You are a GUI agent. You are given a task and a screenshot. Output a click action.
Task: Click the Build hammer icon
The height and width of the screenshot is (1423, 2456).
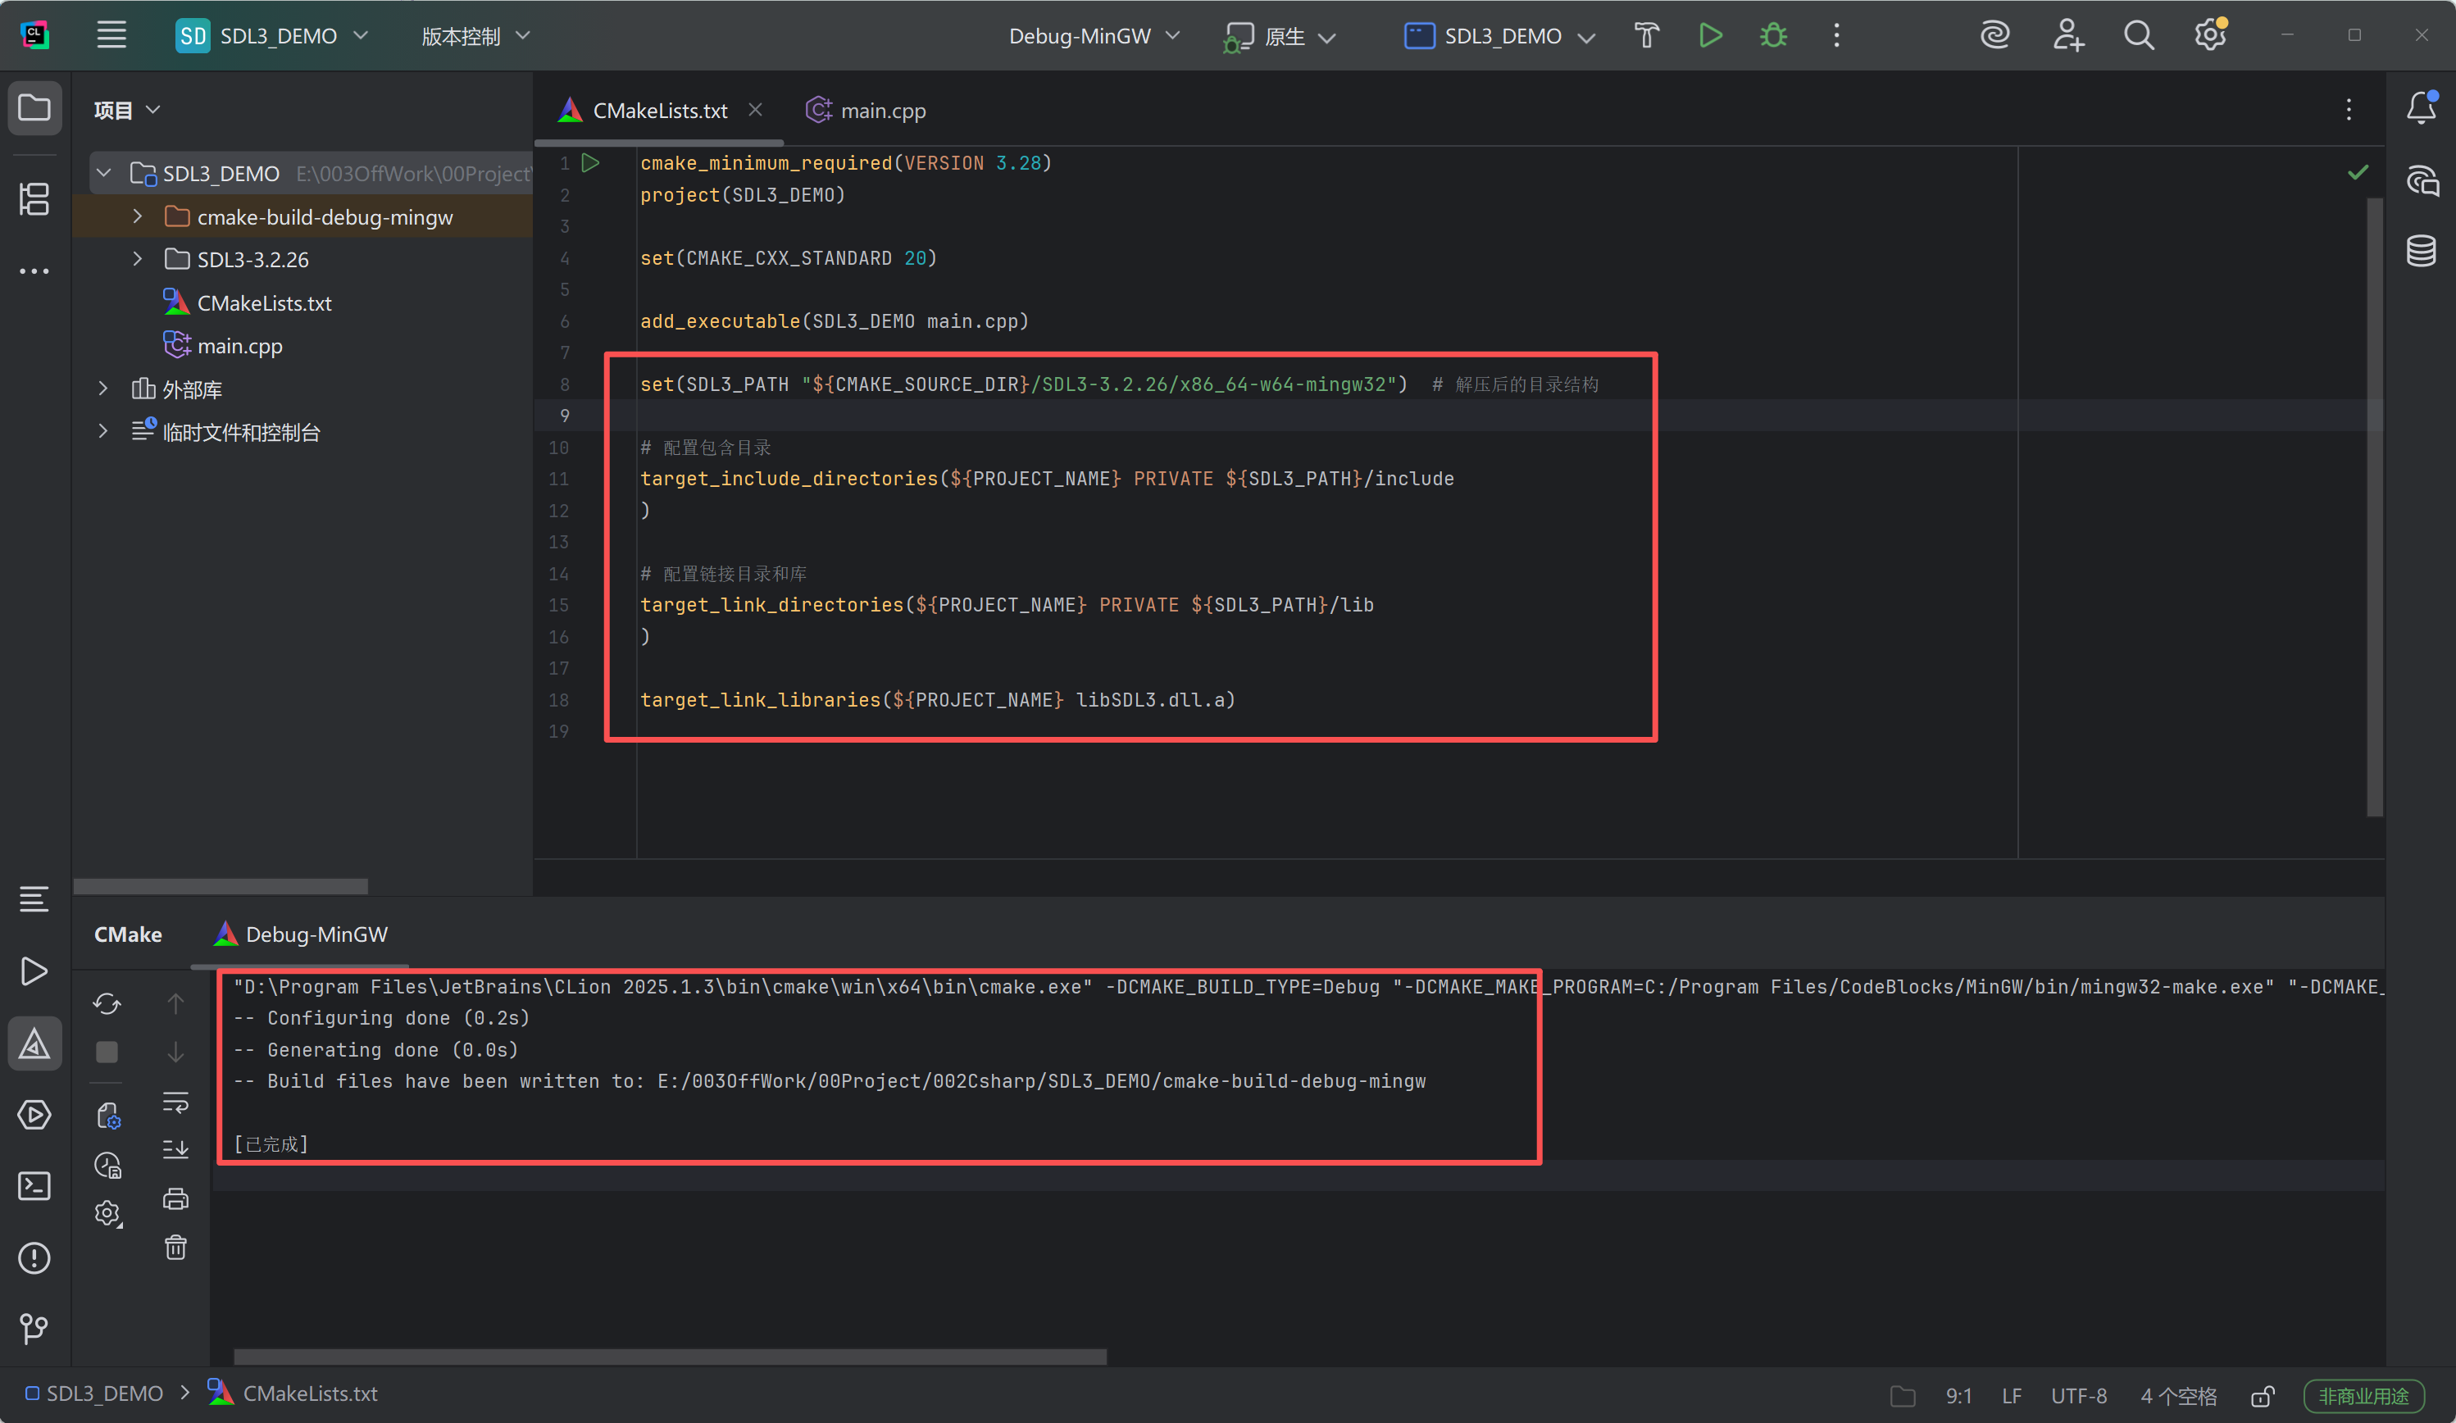(x=1646, y=36)
